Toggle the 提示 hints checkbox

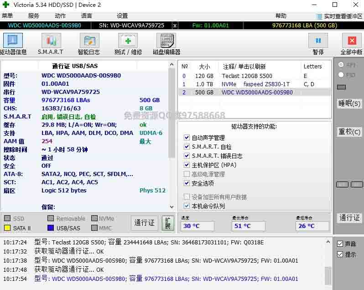point(340,254)
